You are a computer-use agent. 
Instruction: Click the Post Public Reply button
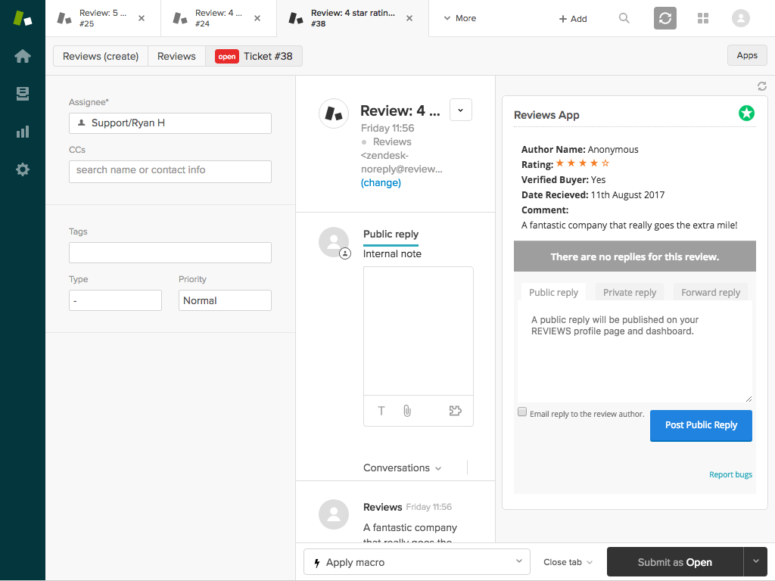tap(701, 425)
